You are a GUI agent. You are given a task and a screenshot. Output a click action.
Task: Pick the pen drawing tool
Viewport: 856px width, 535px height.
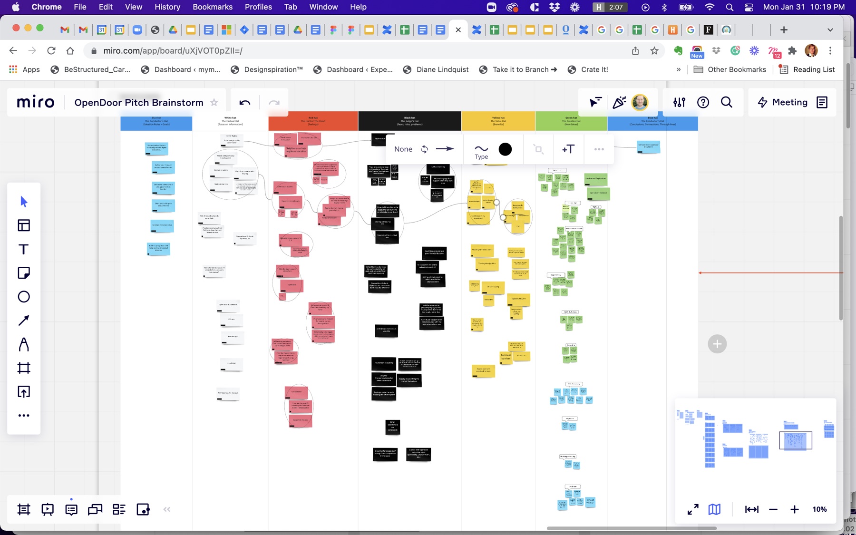(x=23, y=344)
